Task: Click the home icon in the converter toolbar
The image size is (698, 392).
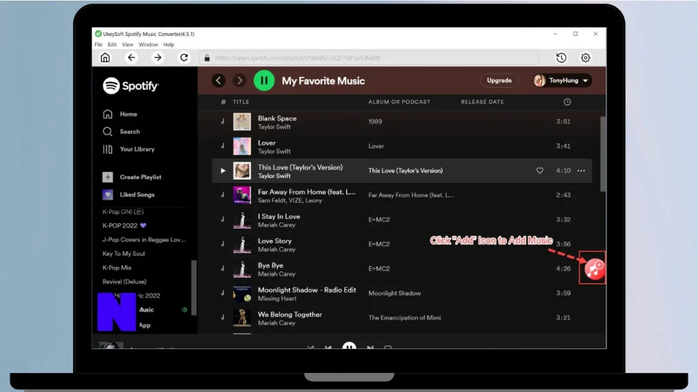Action: coord(105,57)
